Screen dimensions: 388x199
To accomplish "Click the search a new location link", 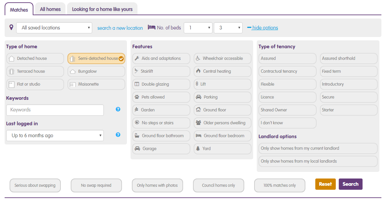I will pyautogui.click(x=120, y=28).
